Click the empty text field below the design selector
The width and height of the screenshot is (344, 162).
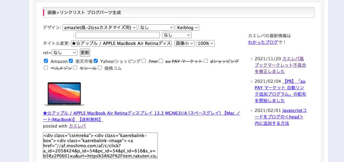pyautogui.click(x=118, y=35)
